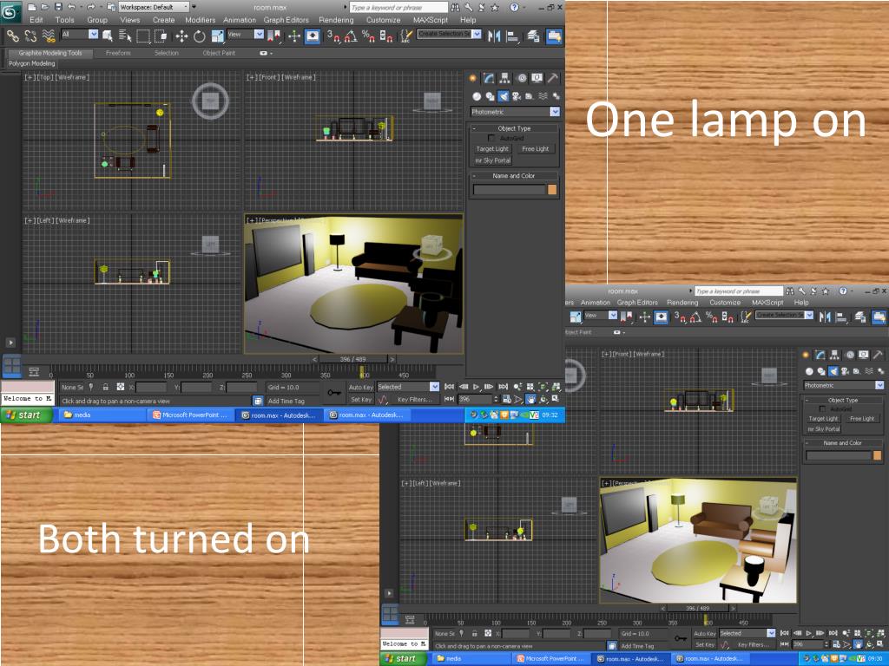Select the Bind to Space Warp tool

click(x=49, y=36)
